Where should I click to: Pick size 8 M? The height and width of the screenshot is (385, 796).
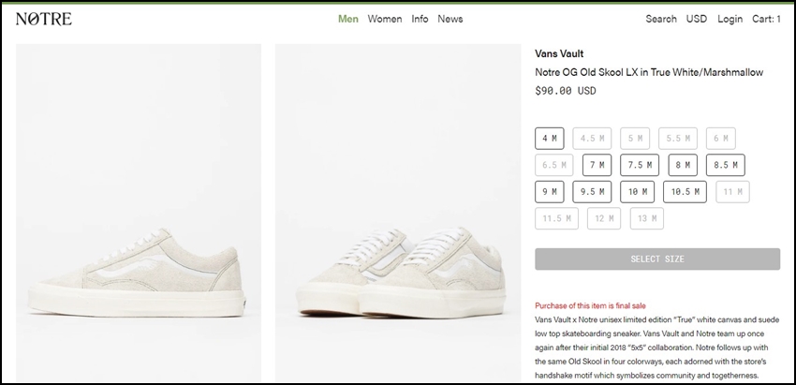[x=683, y=165]
